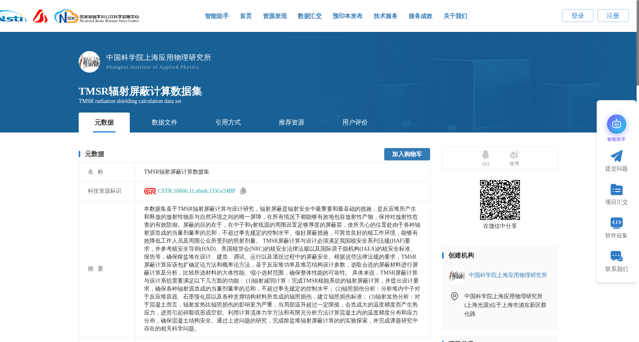
Task: Click the 软件征集 code icon
Action: pyautogui.click(x=616, y=223)
